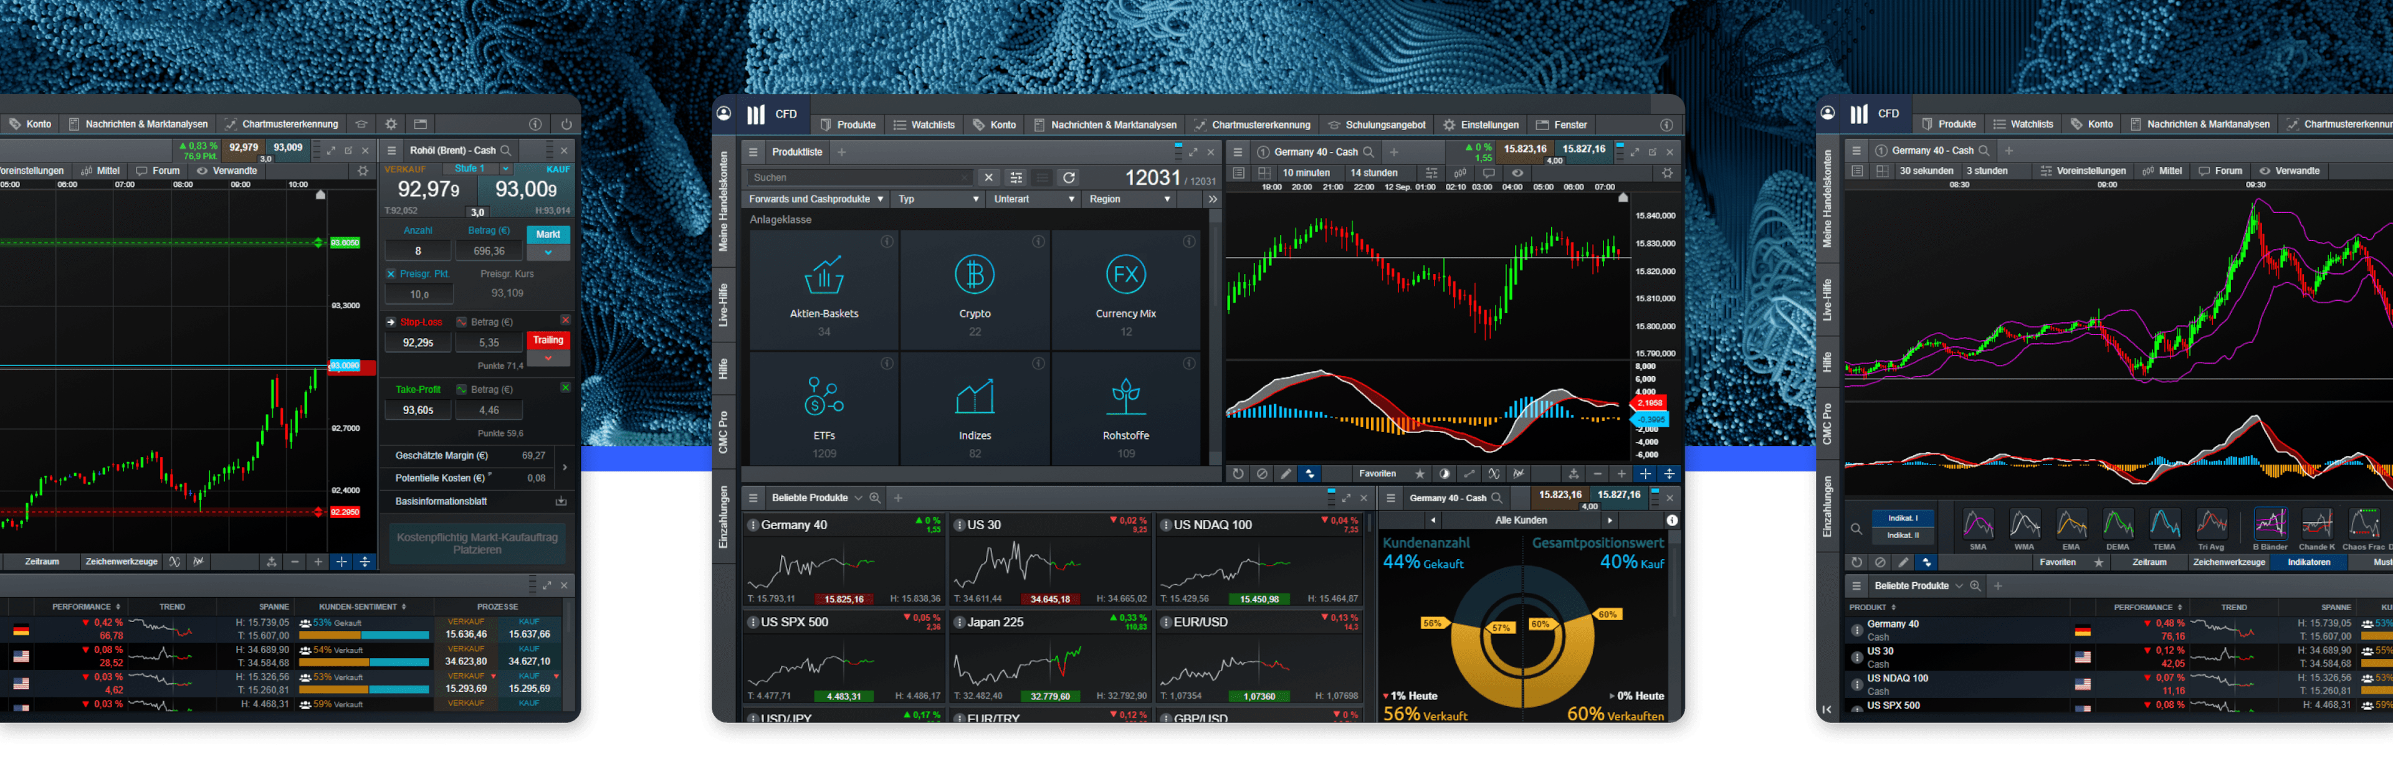Open the Region filter dropdown
Image resolution: width=2393 pixels, height=779 pixels.
pyautogui.click(x=1129, y=199)
